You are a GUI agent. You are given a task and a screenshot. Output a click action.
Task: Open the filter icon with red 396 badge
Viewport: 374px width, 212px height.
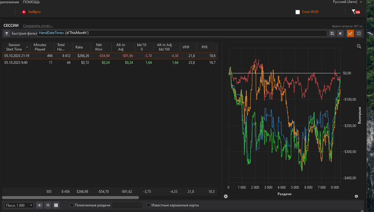pos(356,12)
